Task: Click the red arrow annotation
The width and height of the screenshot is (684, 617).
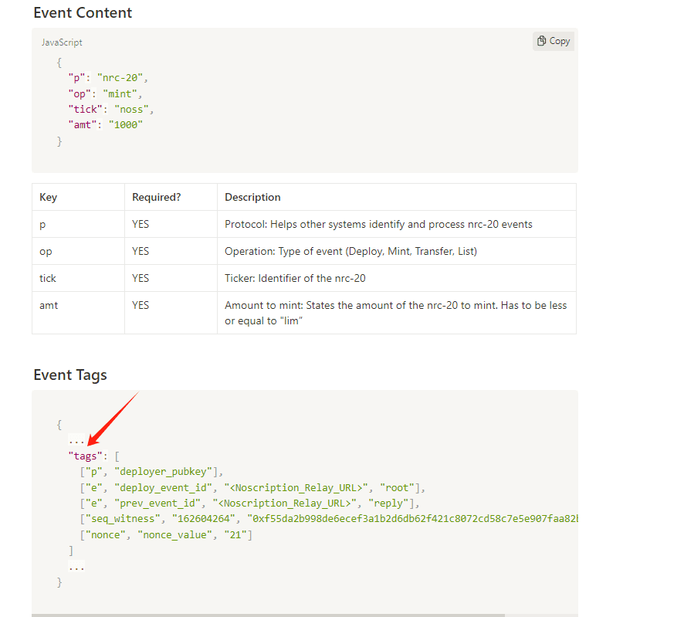Action: point(113,418)
